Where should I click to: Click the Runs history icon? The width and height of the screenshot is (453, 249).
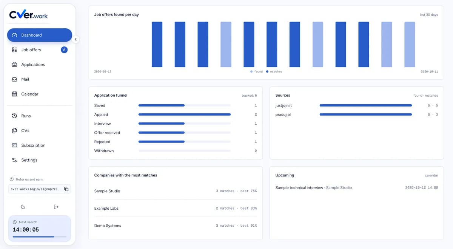14,116
